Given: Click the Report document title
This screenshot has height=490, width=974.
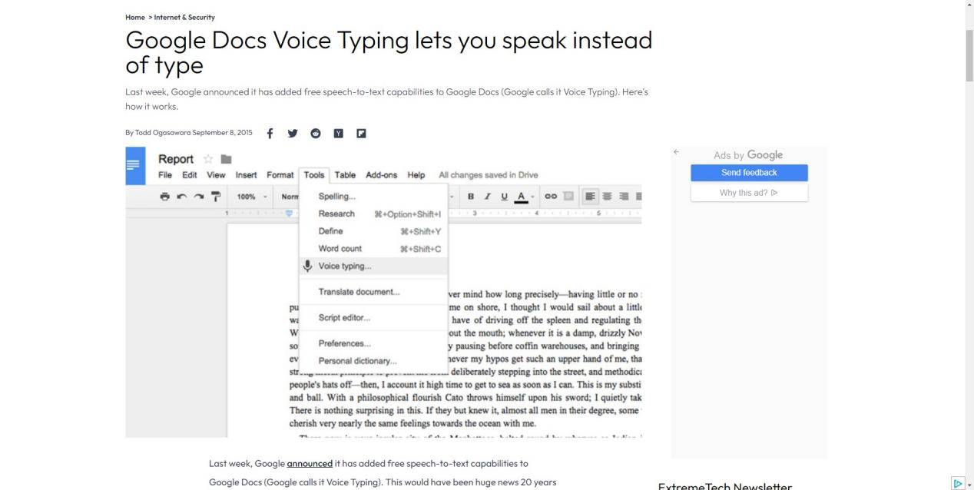Looking at the screenshot, I should pyautogui.click(x=176, y=159).
